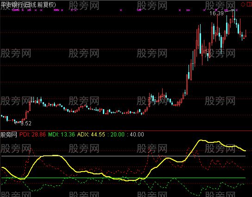Screen dimensions: 252x197
Task: Click the red diamond icon at chart top
Action: point(243,4)
